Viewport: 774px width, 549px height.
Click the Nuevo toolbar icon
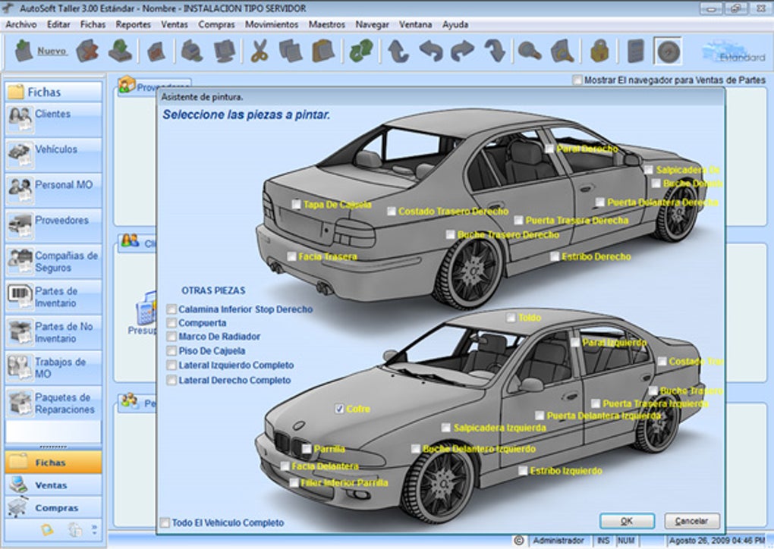(24, 51)
